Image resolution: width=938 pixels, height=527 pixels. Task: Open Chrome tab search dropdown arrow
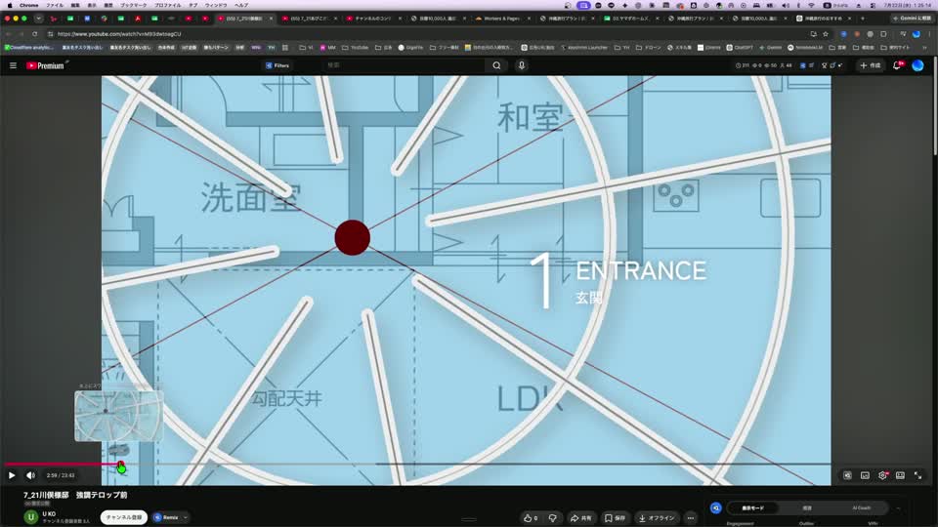click(38, 19)
